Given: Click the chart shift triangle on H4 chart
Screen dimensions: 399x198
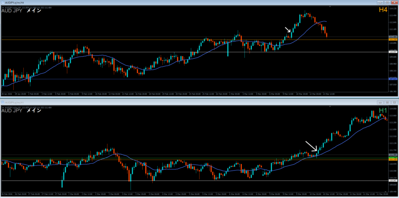Looking at the screenshot, I should pyautogui.click(x=330, y=7).
